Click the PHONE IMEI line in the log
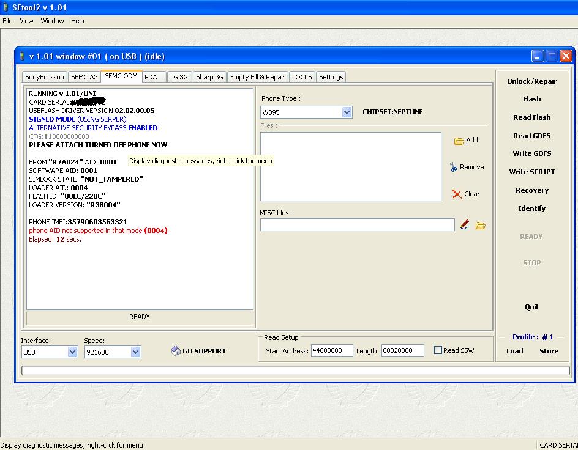The height and width of the screenshot is (450, 578). click(78, 222)
